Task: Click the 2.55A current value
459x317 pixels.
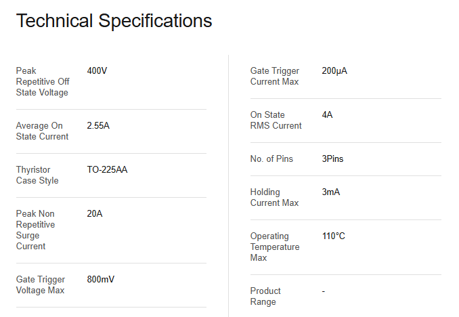Action: pyautogui.click(x=99, y=125)
